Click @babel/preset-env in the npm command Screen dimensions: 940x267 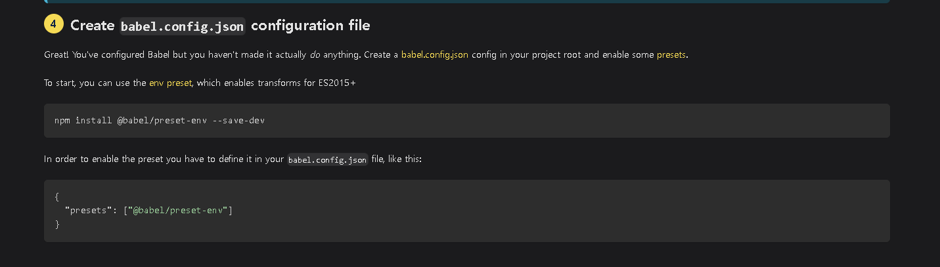coord(162,121)
